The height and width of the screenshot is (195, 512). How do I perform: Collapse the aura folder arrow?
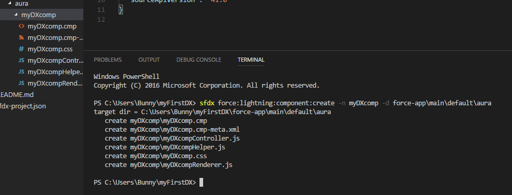click(9, 4)
